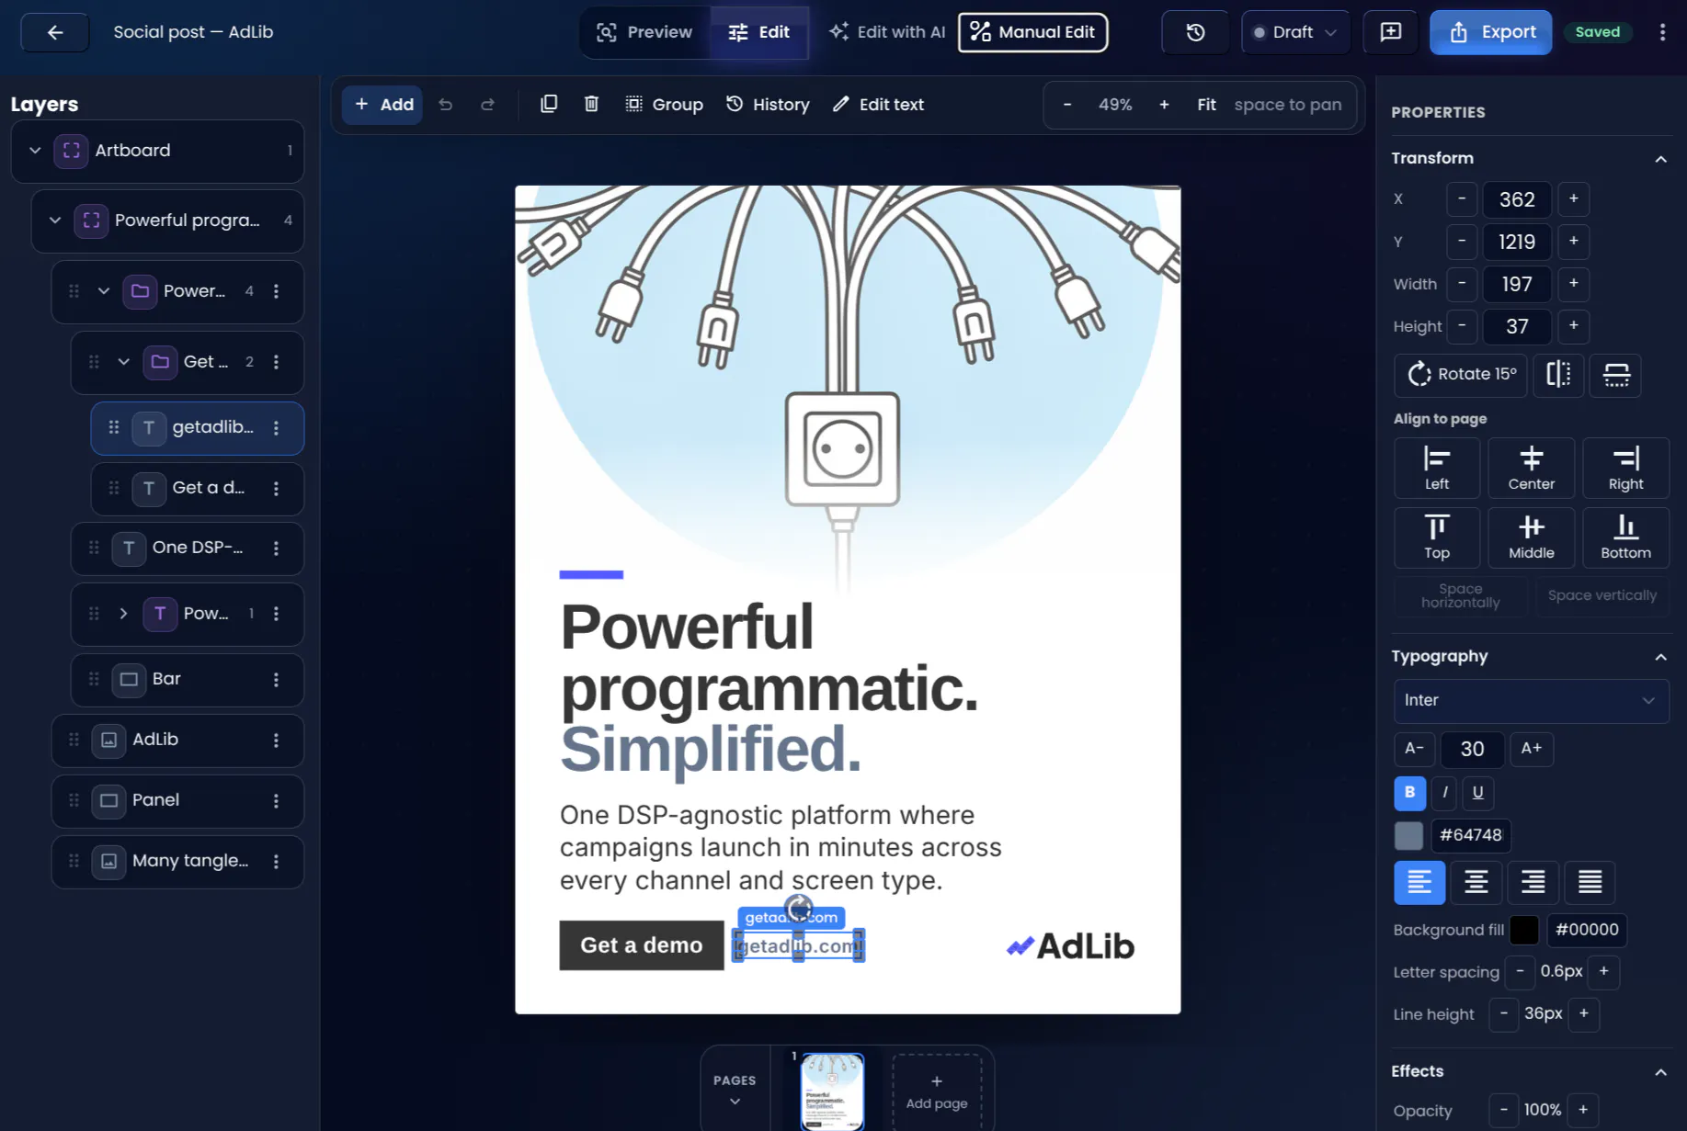Collapse the Effects section
This screenshot has height=1131, width=1687.
click(x=1660, y=1072)
